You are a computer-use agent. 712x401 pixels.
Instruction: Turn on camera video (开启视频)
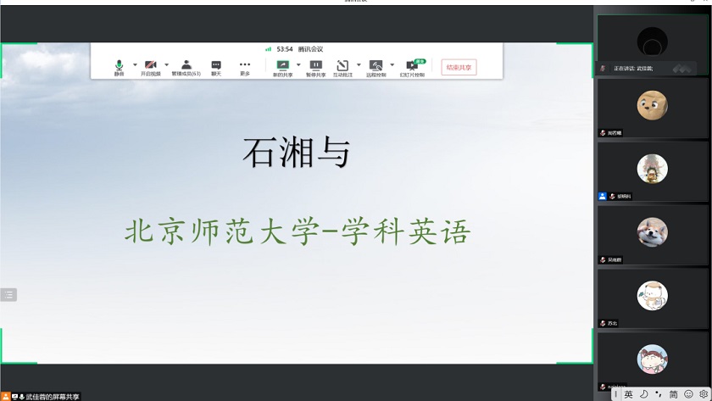[151, 68]
